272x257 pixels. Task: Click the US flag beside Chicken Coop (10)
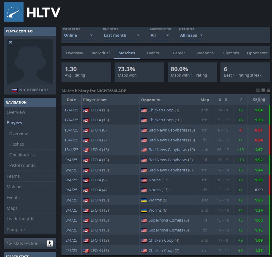(144, 120)
